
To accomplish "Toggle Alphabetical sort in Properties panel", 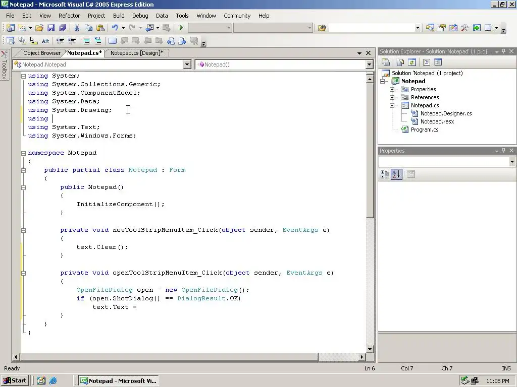I will pyautogui.click(x=396, y=174).
